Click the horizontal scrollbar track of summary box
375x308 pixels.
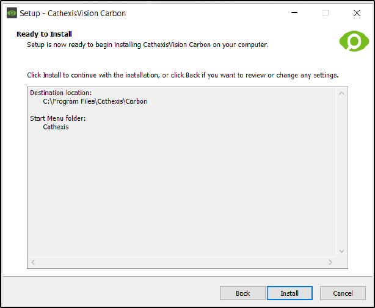point(181,262)
